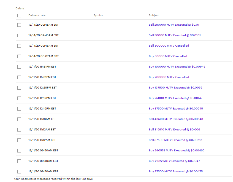The width and height of the screenshot is (233, 182).
Task: Check the Sell 300000 MJTV Cancelled row
Action: 19,46
